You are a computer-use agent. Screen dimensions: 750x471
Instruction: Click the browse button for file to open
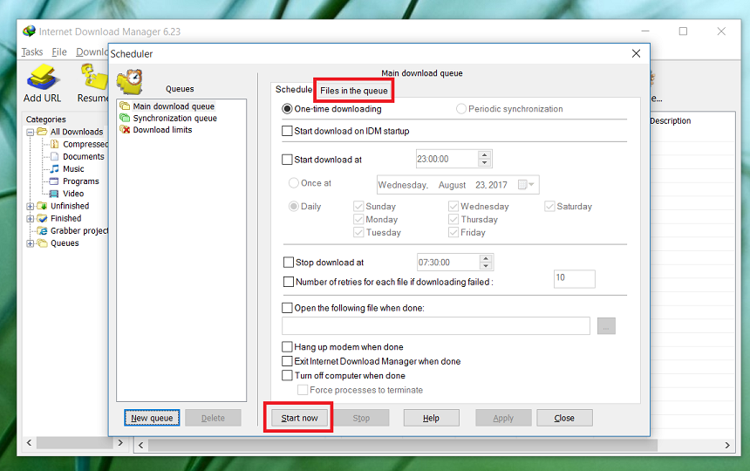[606, 326]
